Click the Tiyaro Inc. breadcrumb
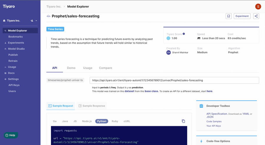Screen dimensions: 265x145 54,6
